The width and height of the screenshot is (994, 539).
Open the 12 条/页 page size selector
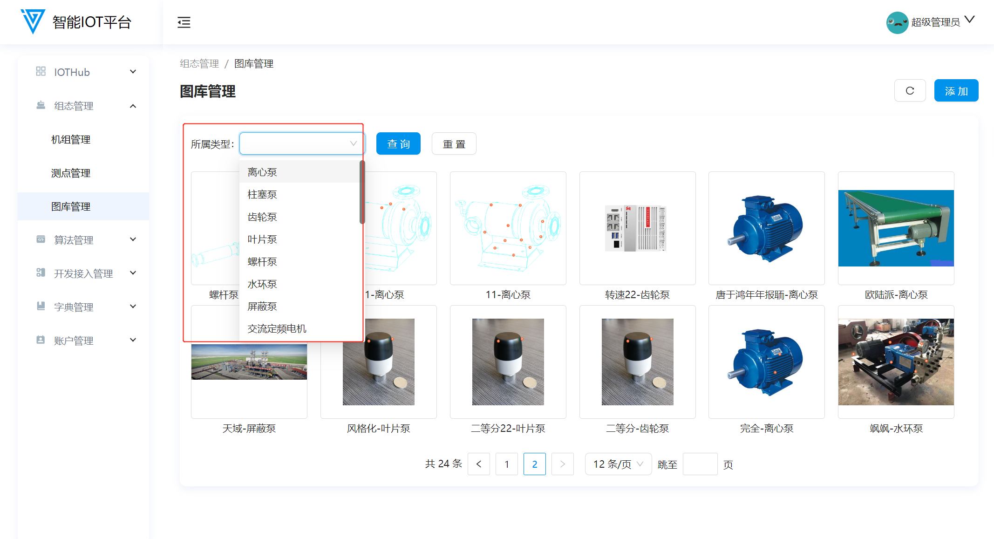tap(618, 464)
